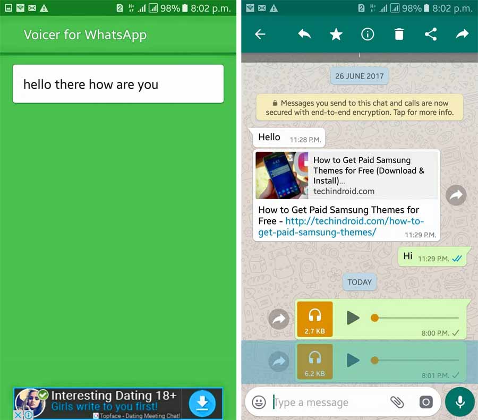Tap the Wi-Fi status icon in Voicer screen
The image size is (478, 420).
20,8
